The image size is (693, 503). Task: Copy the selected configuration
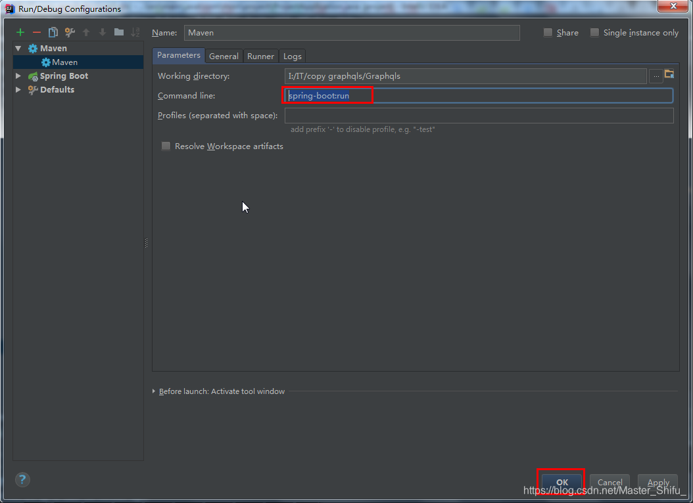click(x=53, y=32)
